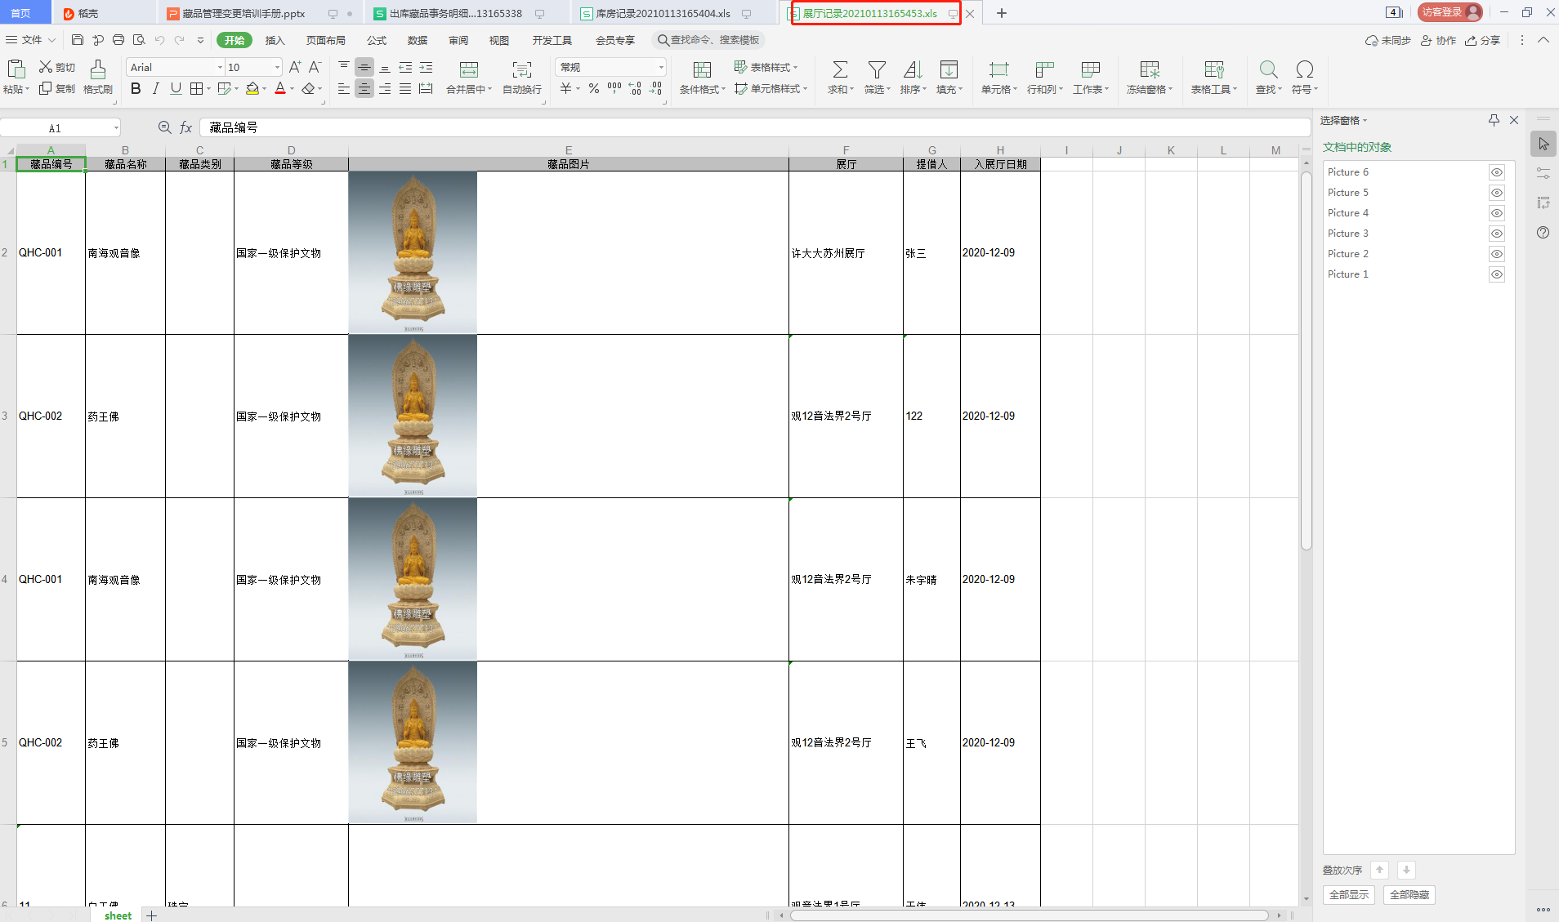The height and width of the screenshot is (922, 1559).
Task: Click Merge and Center (合并居中) icon
Action: pyautogui.click(x=469, y=69)
